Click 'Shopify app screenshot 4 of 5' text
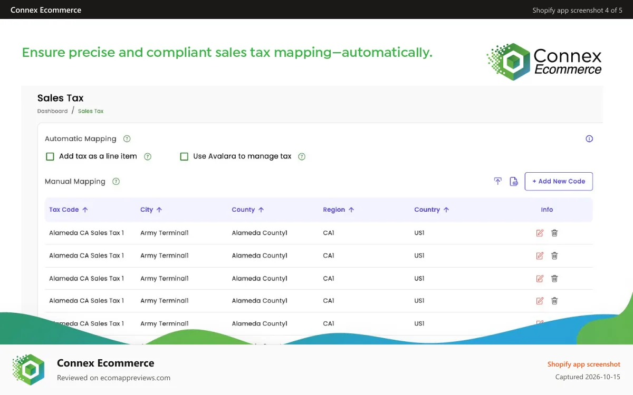The height and width of the screenshot is (395, 633). (x=578, y=11)
